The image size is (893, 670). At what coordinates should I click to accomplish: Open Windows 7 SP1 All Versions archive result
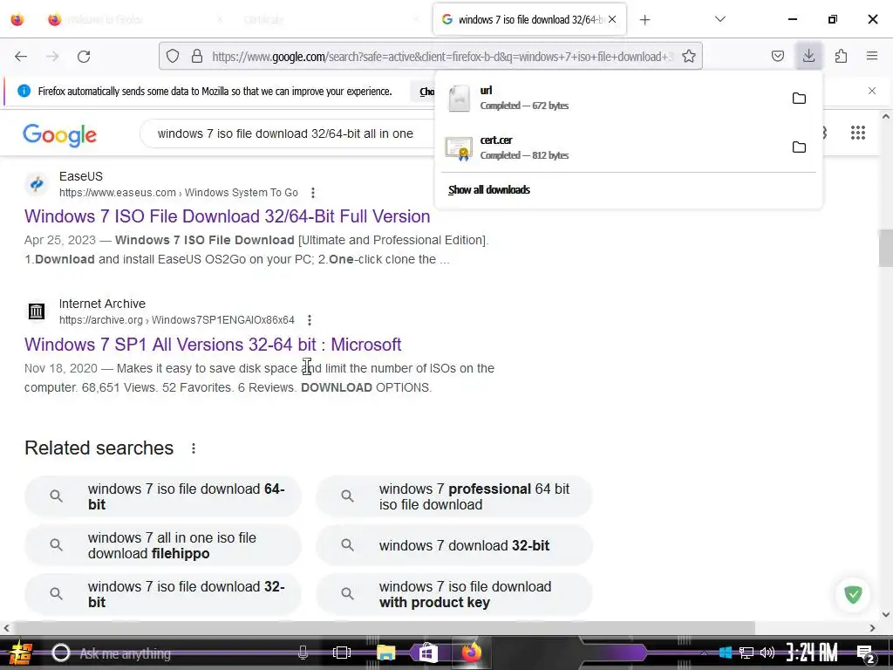click(213, 345)
